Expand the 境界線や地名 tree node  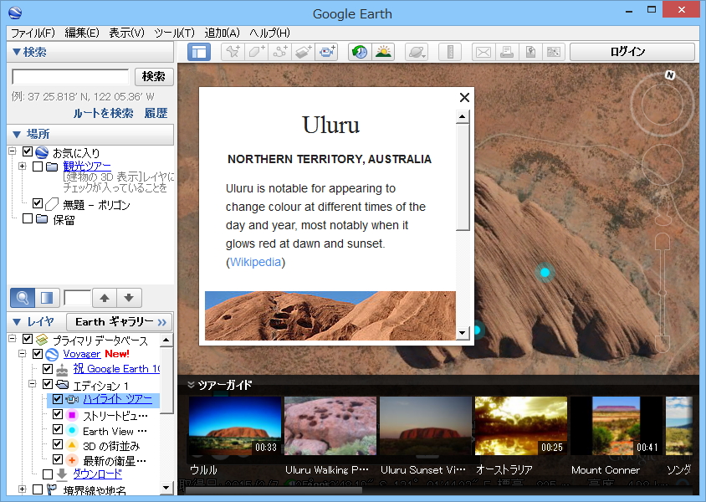23,489
